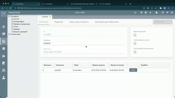Open the help question mark icon

163,13
